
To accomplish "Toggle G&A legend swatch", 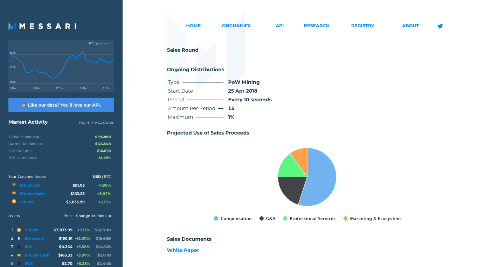I will [262, 218].
